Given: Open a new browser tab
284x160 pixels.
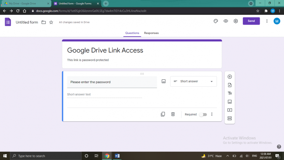Looking at the screenshot, I should pos(106,3).
